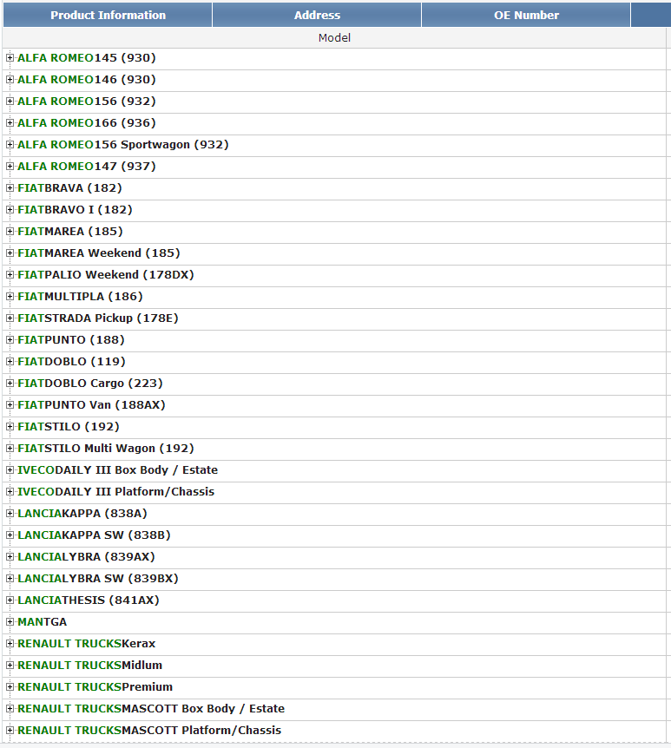Expand the MAN TGA node
Viewport: 671px width, 748px height.
[x=10, y=622]
